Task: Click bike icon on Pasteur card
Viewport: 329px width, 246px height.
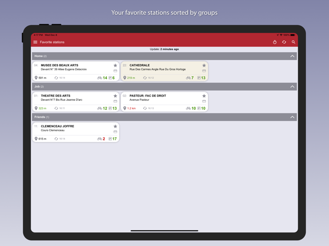Action: click(188, 108)
